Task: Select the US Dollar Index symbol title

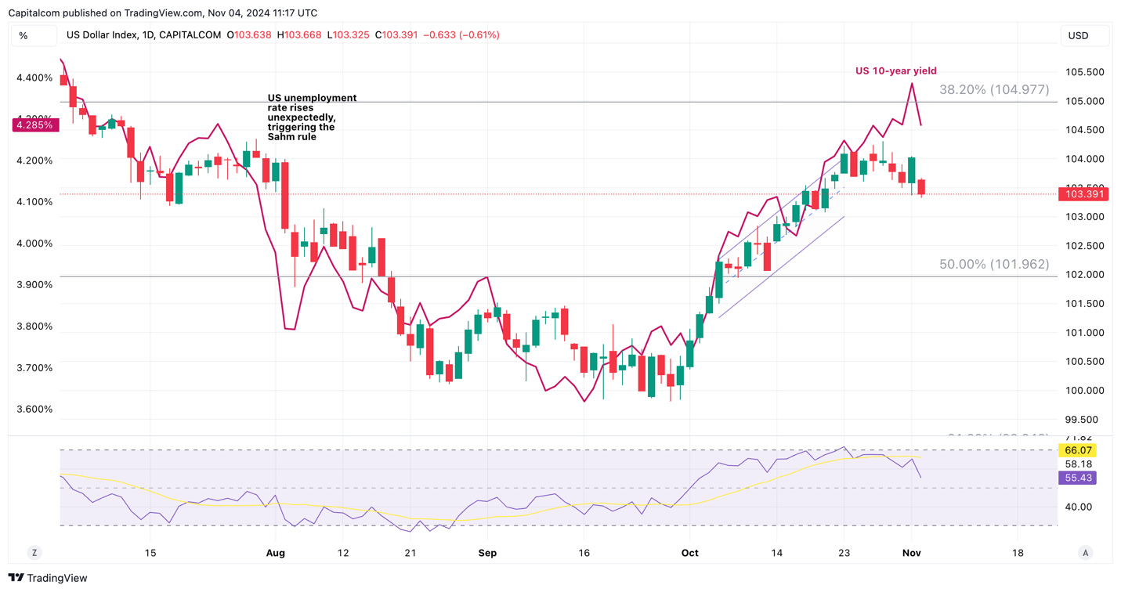Action: (x=103, y=35)
